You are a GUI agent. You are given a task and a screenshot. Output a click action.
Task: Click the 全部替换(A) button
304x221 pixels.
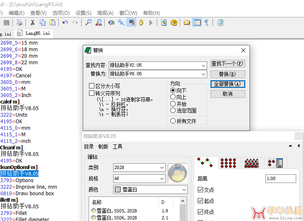[228, 84]
